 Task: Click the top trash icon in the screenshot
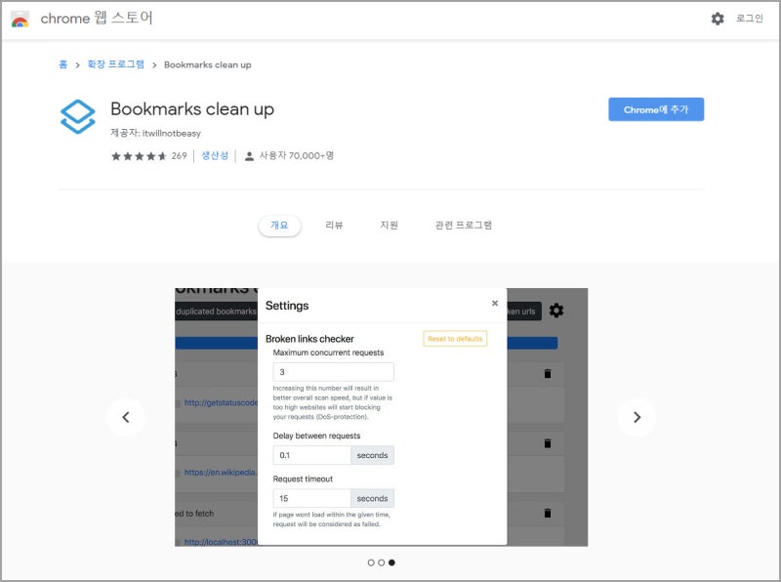tap(548, 374)
